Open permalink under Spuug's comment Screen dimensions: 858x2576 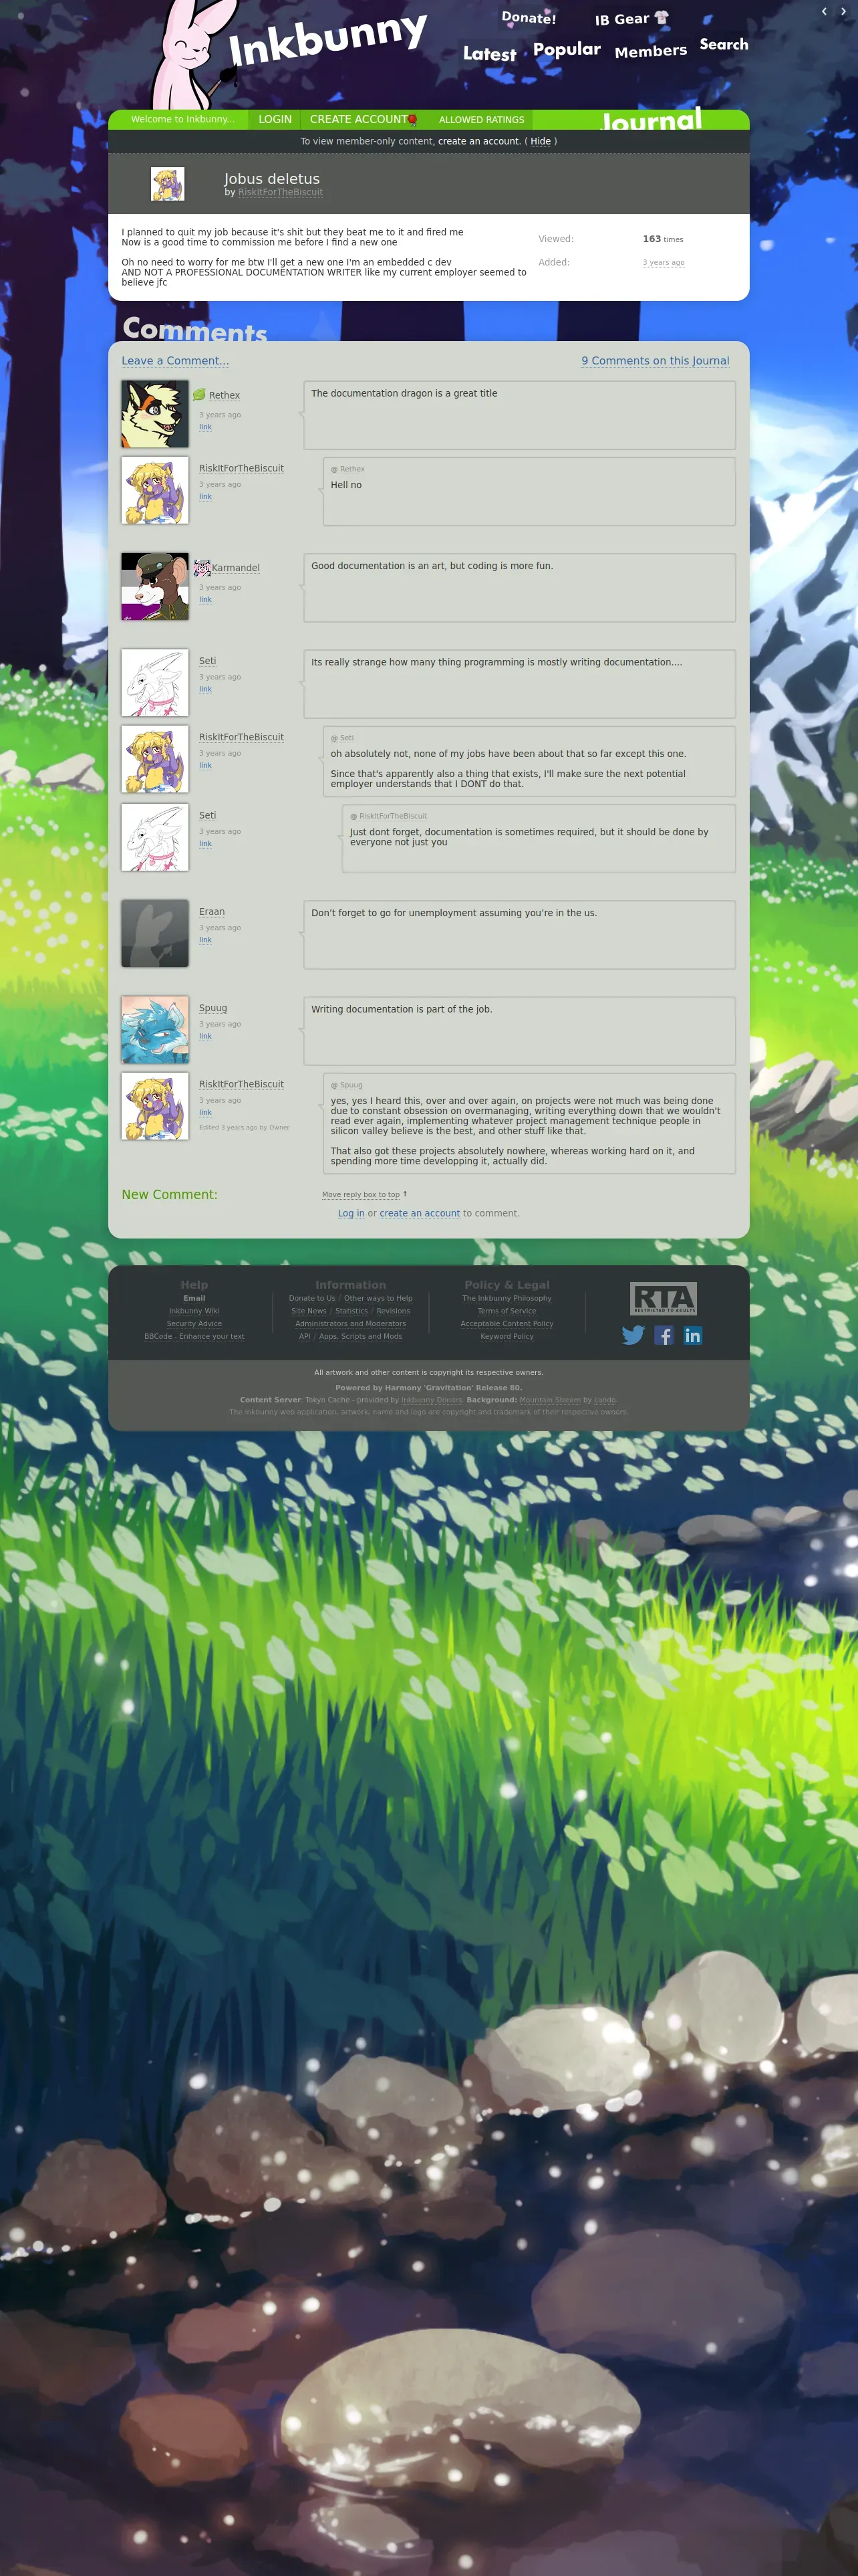point(204,1036)
